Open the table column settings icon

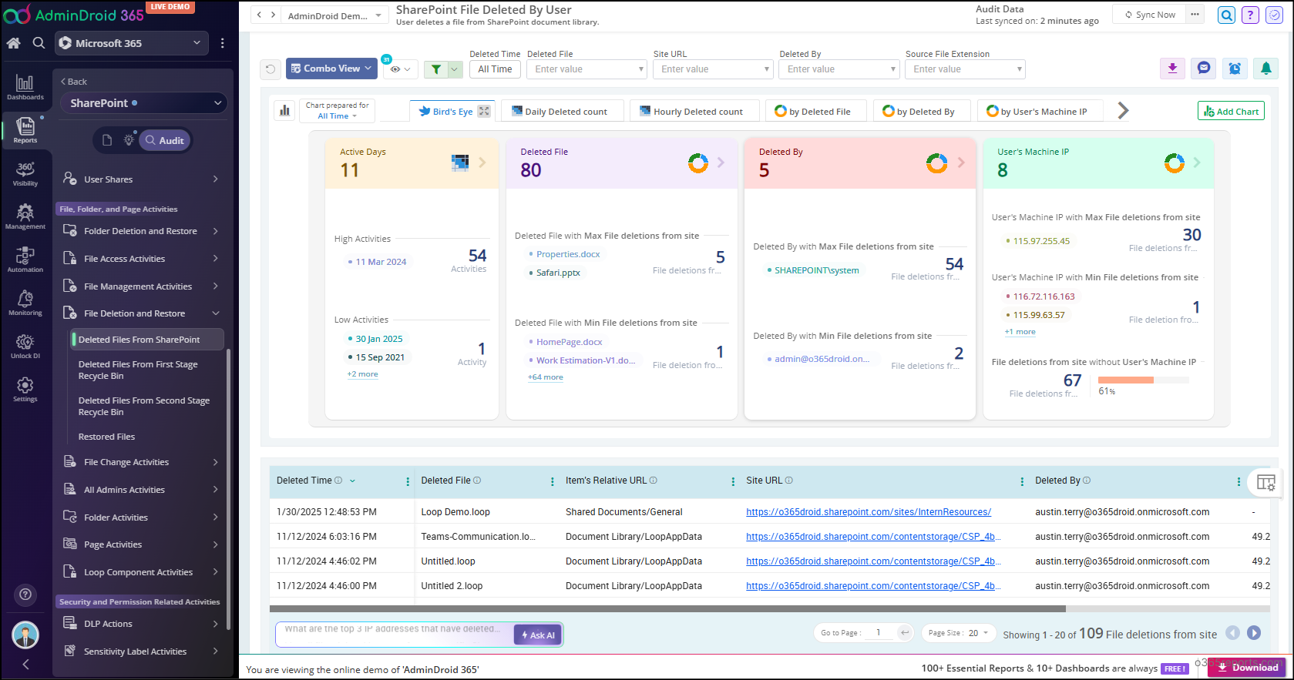click(x=1266, y=482)
